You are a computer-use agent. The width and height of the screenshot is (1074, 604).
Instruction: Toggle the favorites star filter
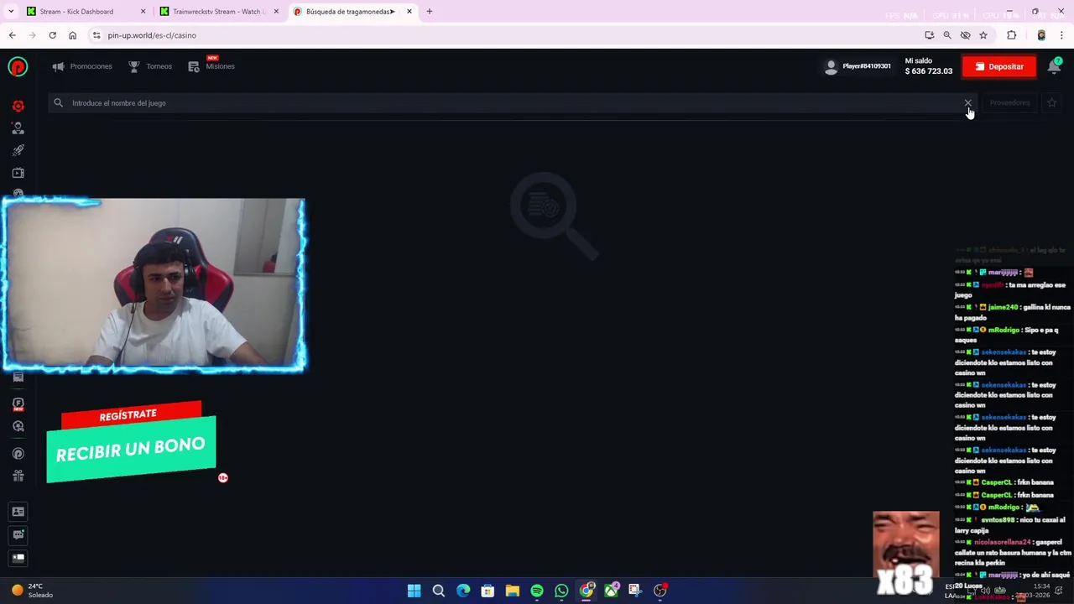click(x=1051, y=103)
